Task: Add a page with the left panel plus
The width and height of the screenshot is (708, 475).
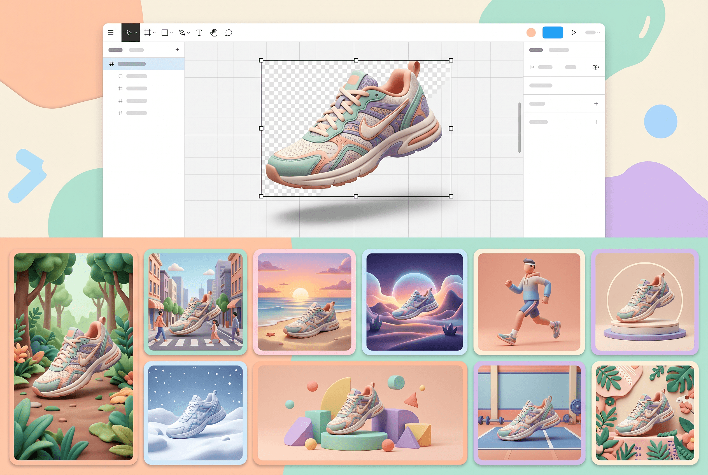Action: [177, 49]
